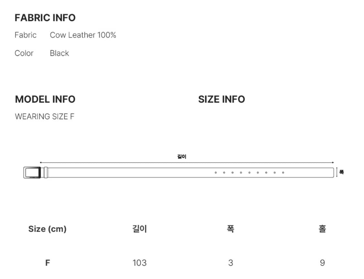The image size is (364, 279).
Task: Click the F size row label
Action: [x=47, y=263]
